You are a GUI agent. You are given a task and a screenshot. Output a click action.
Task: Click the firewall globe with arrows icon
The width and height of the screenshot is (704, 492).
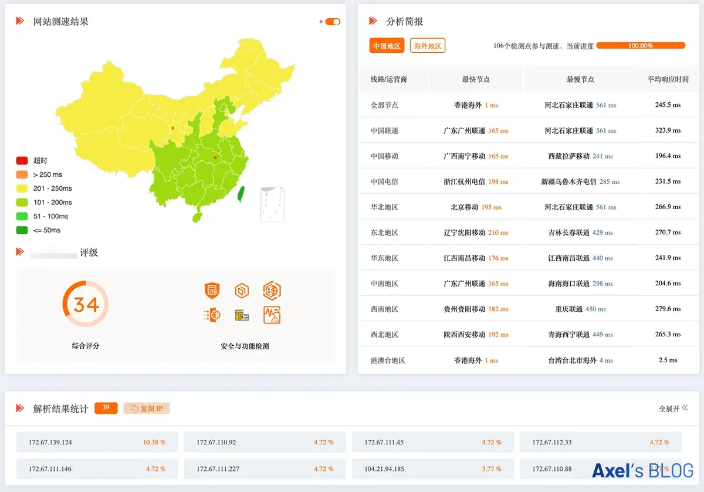(212, 315)
